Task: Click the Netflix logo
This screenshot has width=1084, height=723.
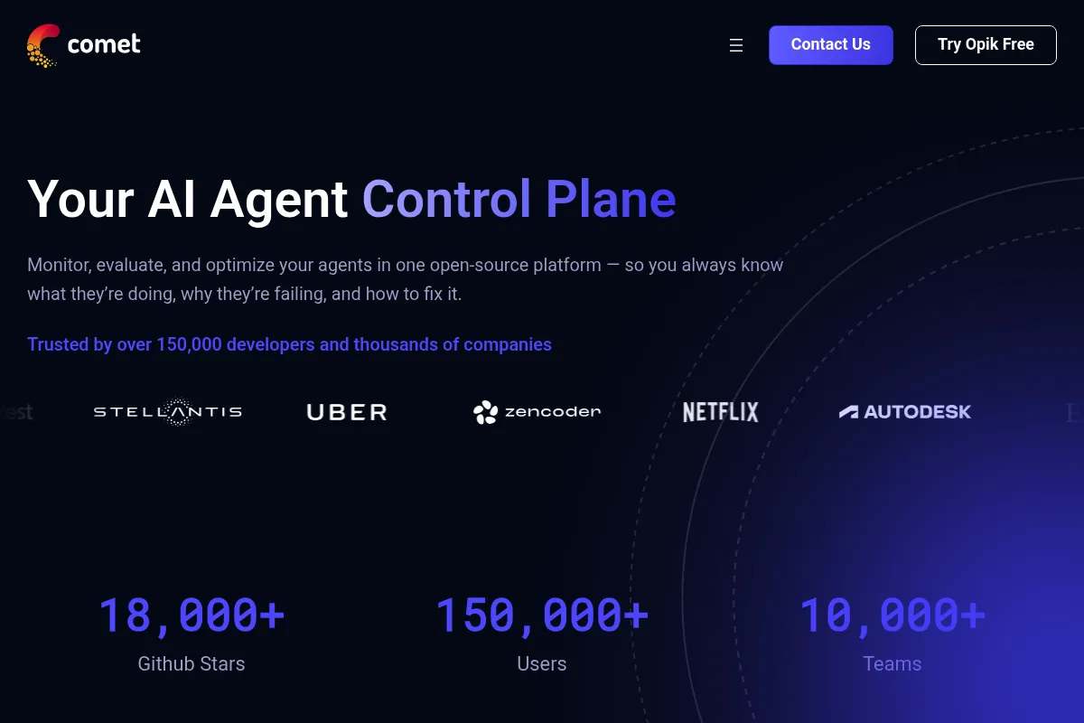Action: pos(721,412)
